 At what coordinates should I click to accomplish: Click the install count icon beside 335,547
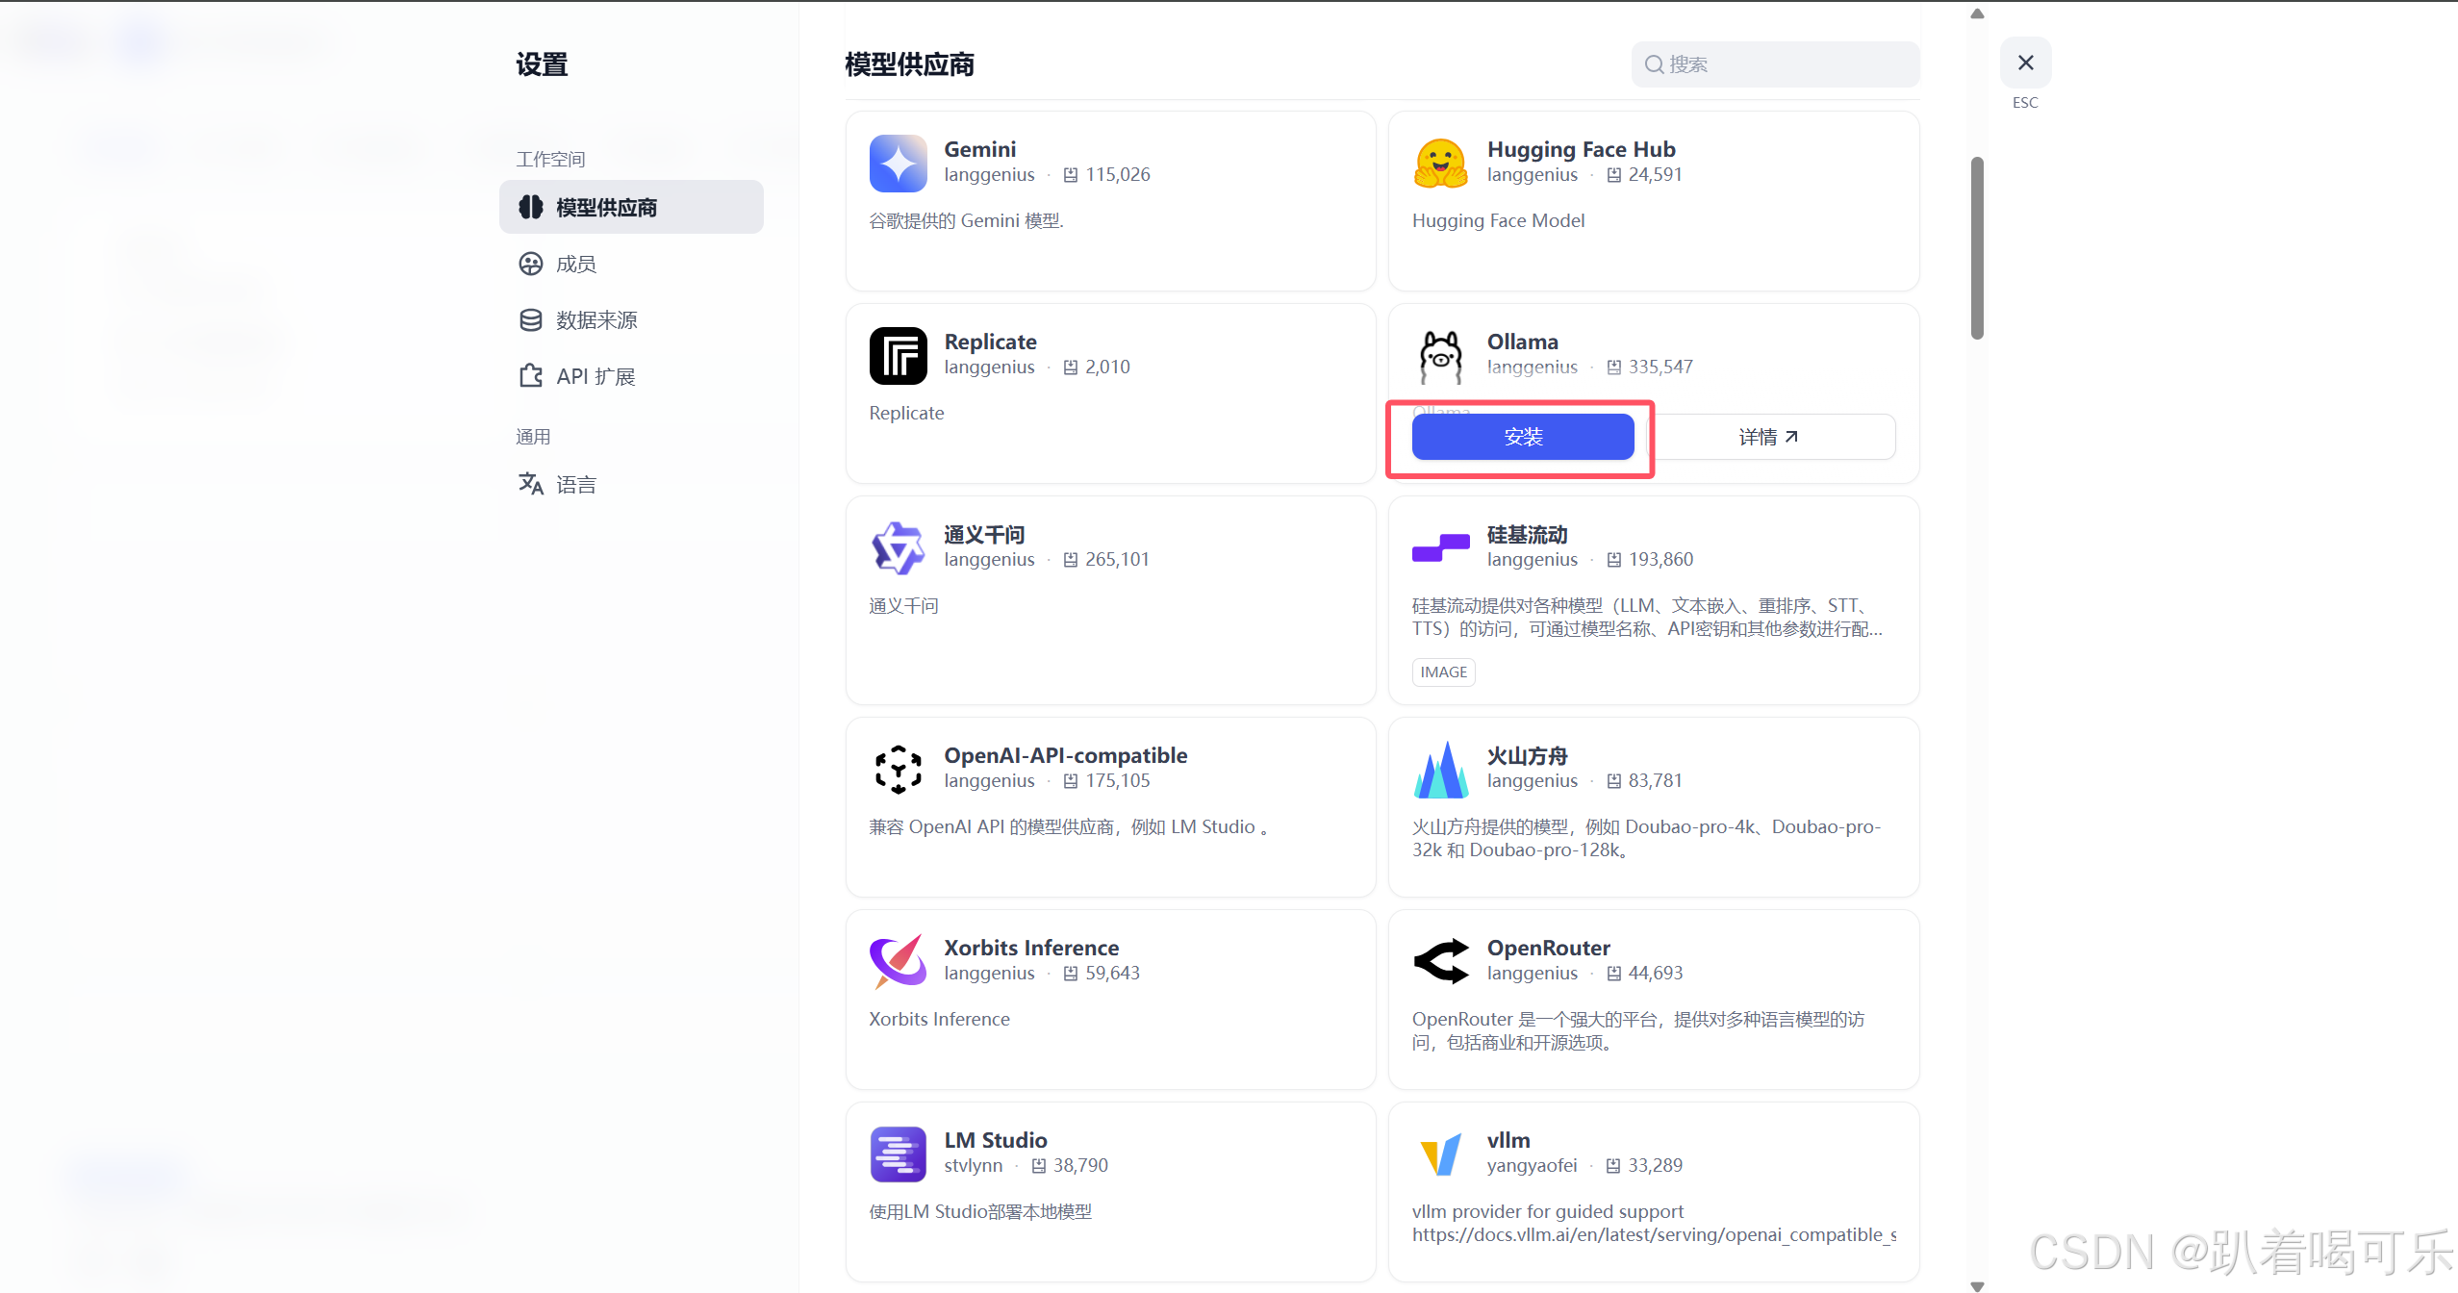click(1613, 368)
